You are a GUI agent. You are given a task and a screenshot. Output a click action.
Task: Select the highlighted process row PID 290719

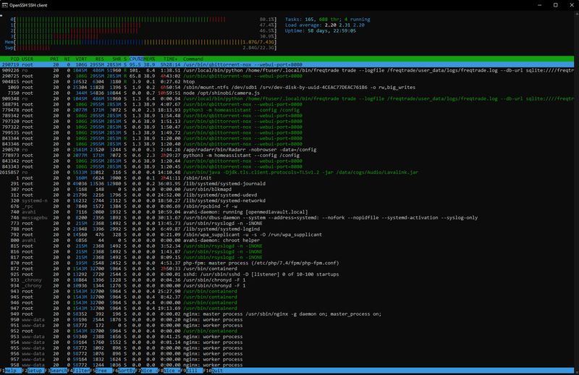click(287, 64)
